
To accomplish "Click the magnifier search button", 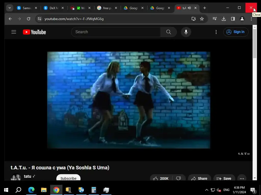I will point(169,32).
